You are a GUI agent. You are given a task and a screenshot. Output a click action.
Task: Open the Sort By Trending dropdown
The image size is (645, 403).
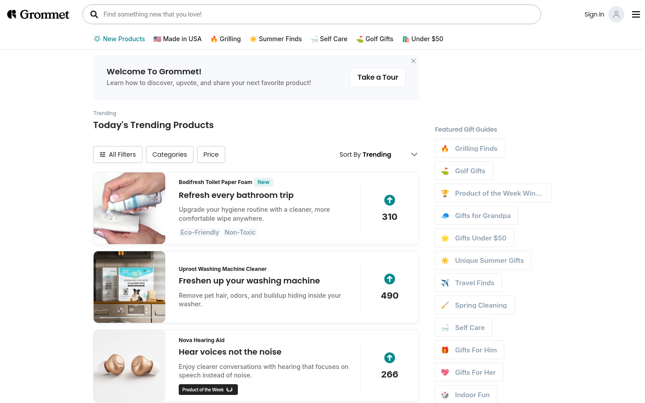pyautogui.click(x=378, y=154)
